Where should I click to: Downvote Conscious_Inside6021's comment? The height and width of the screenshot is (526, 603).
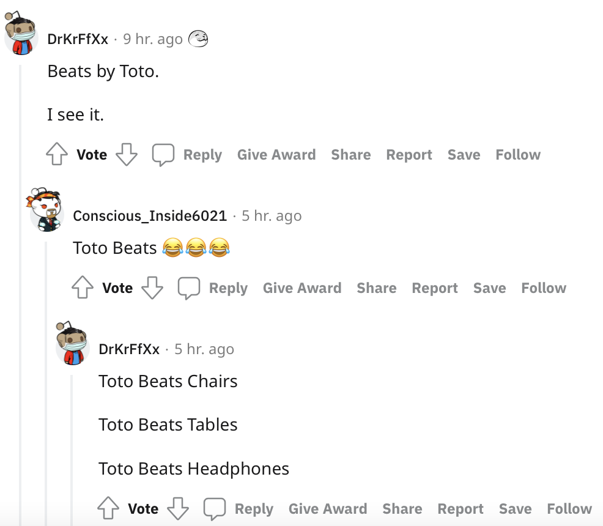[x=152, y=288]
